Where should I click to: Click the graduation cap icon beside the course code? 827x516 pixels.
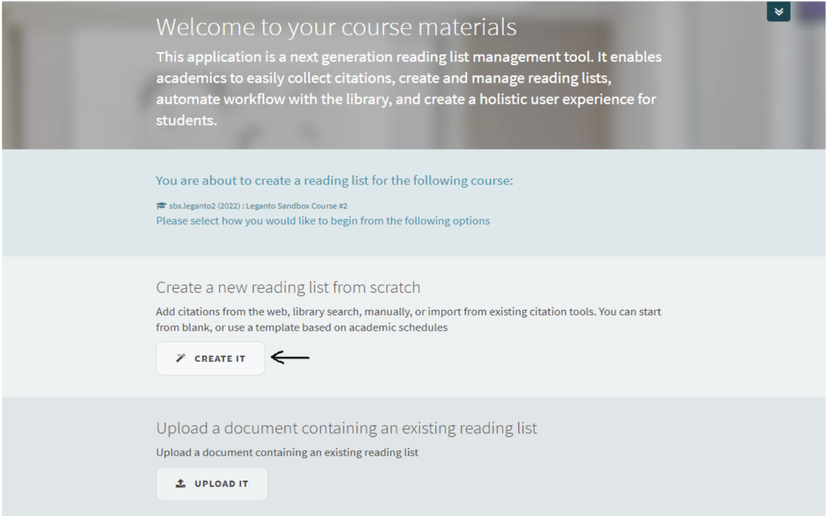click(x=161, y=205)
